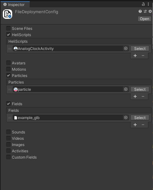The image size is (153, 190).
Task: Grab the AnalogClockActivity row reorder handle
Action: [10, 49]
